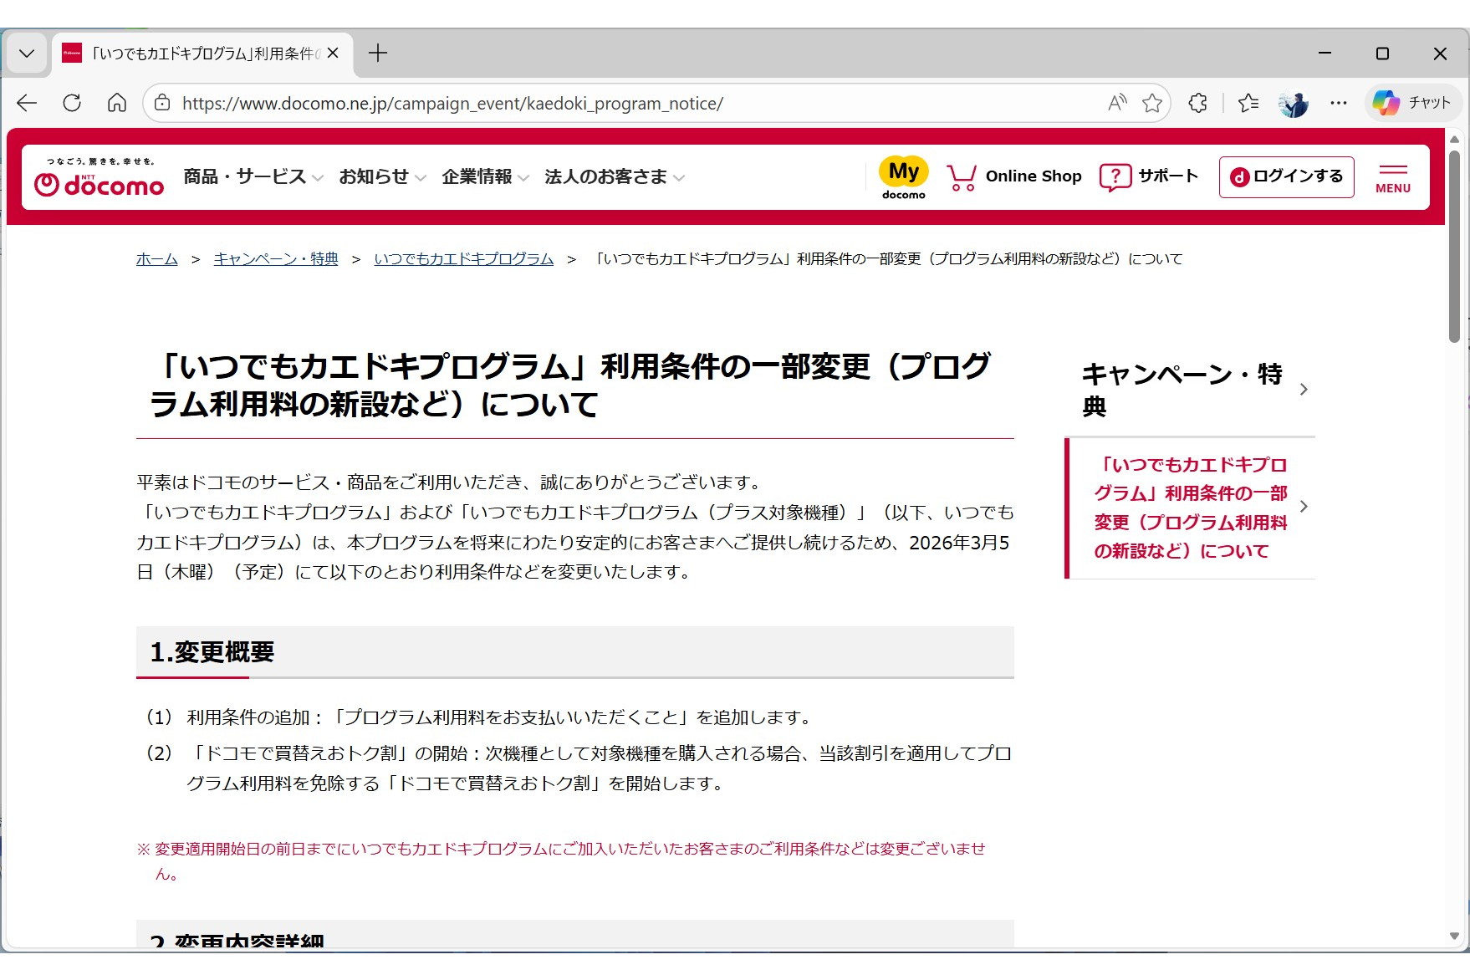Screen dimensions: 1470x980
Task: Reload the current docomo page
Action: click(72, 103)
